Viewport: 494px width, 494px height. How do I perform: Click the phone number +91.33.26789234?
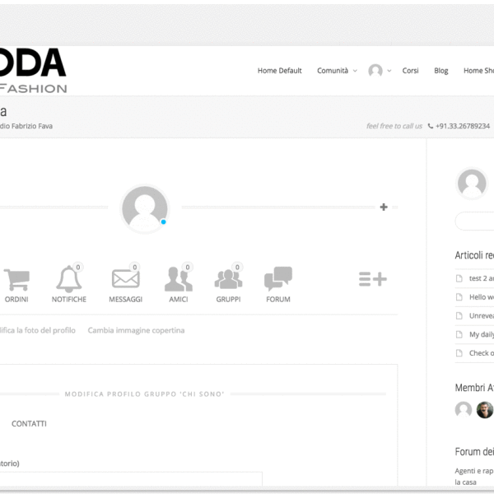tap(462, 126)
